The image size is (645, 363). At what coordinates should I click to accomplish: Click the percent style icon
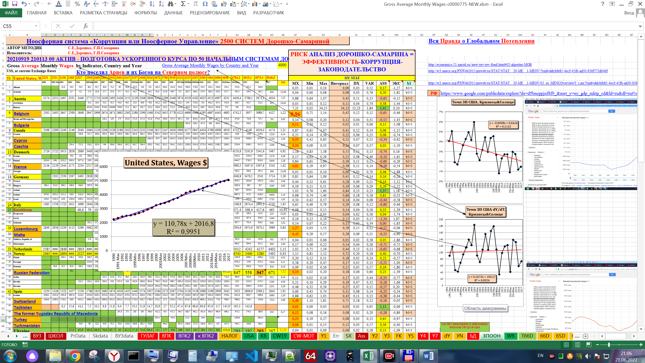point(77,4)
